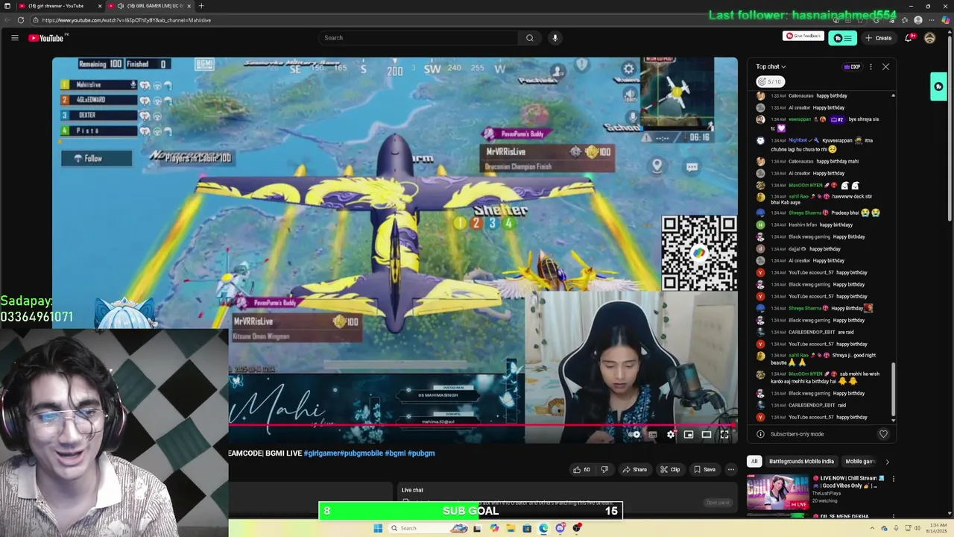Mute the tab via the speaker icon
Screen dimensions: 954x537
(x=121, y=6)
